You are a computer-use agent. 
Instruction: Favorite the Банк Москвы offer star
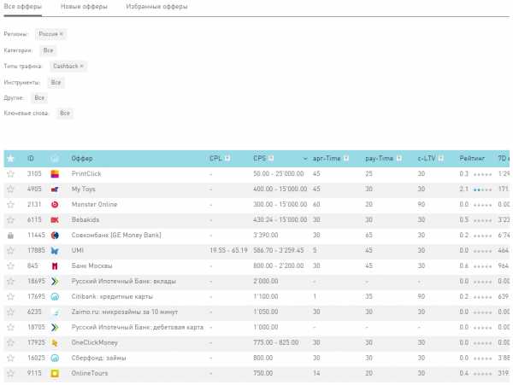coord(10,265)
